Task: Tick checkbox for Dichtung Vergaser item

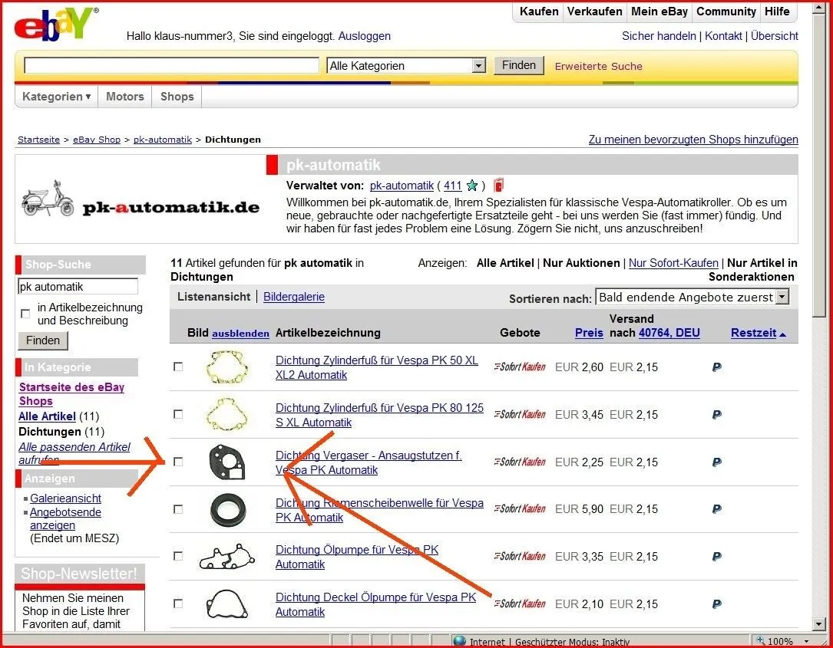Action: coord(178,462)
